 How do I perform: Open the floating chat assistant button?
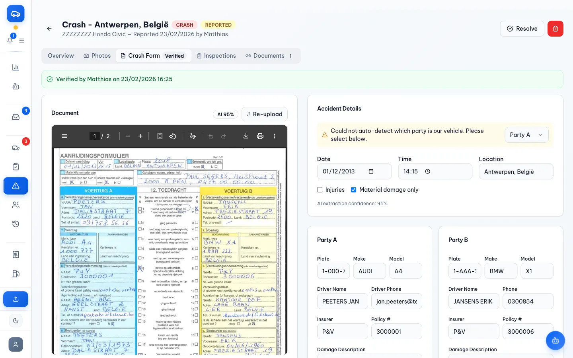[x=555, y=340]
